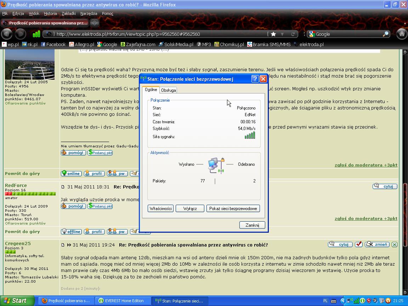This screenshot has height=306, width=408.
Task: Open the Edycja menu
Action: (x=18, y=13)
